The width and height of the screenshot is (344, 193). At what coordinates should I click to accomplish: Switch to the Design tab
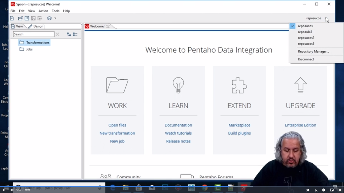(36, 26)
